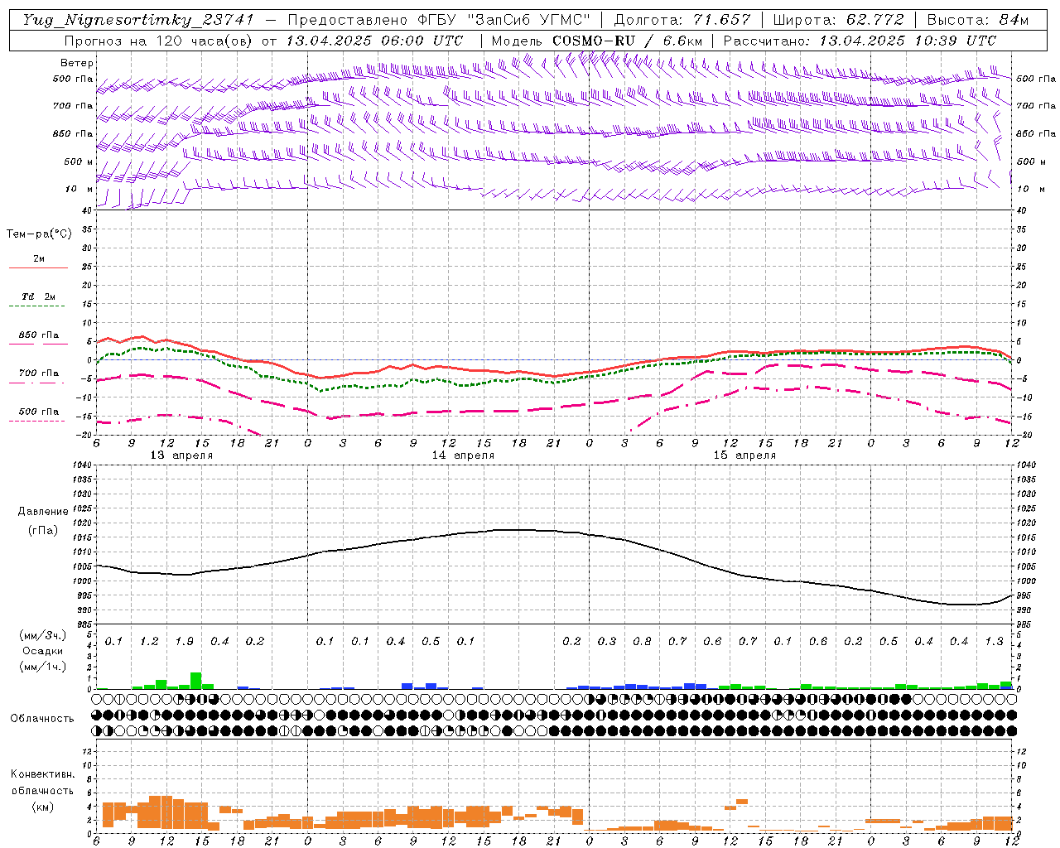This screenshot has width=1060, height=848.
Task: Click the 0.3 precipitation value
Action: (x=607, y=641)
